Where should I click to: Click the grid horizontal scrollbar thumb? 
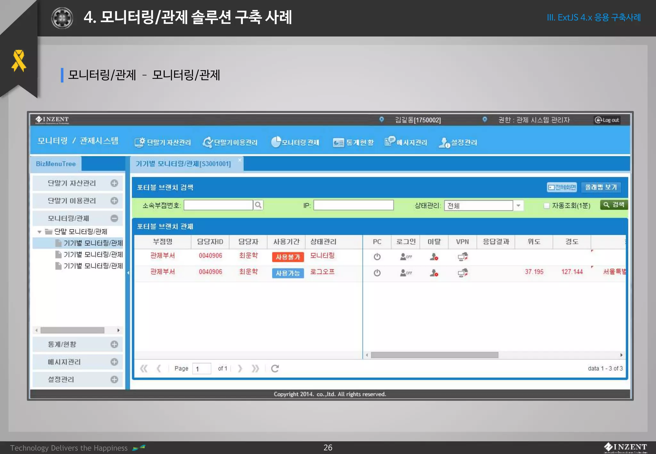pos(434,355)
